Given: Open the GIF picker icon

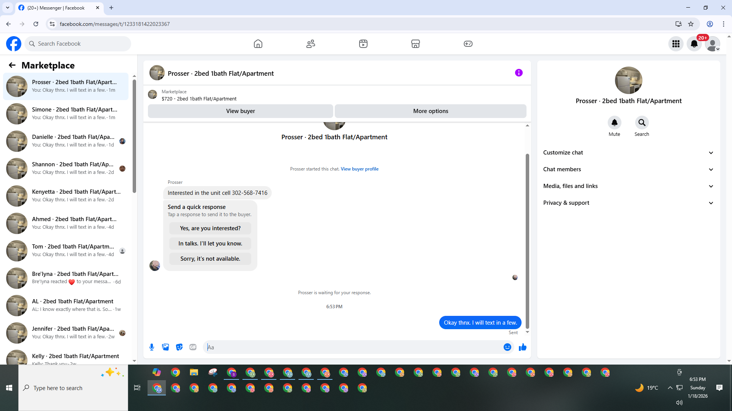Looking at the screenshot, I should pyautogui.click(x=193, y=347).
